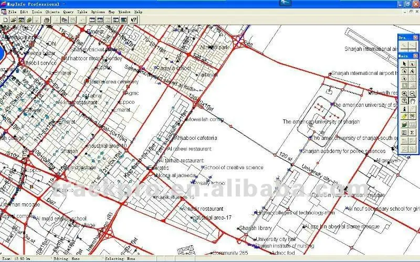Open Layer Control from Main toolbar
Image resolution: width=420 pixels, height=262 pixels.
pyautogui.click(x=404, y=125)
